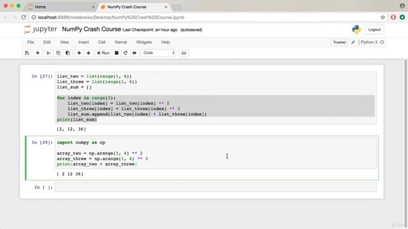
Task: Click the In [27] code cell
Action: tap(215, 98)
